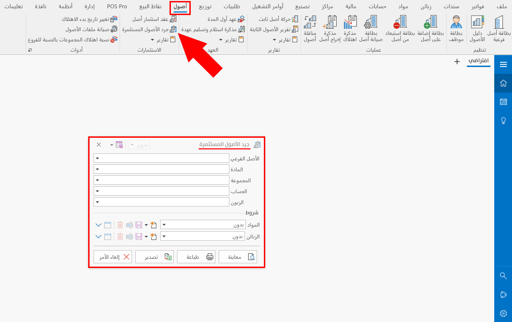Open عهد أول المدة
The image size is (512, 322).
coord(226,19)
